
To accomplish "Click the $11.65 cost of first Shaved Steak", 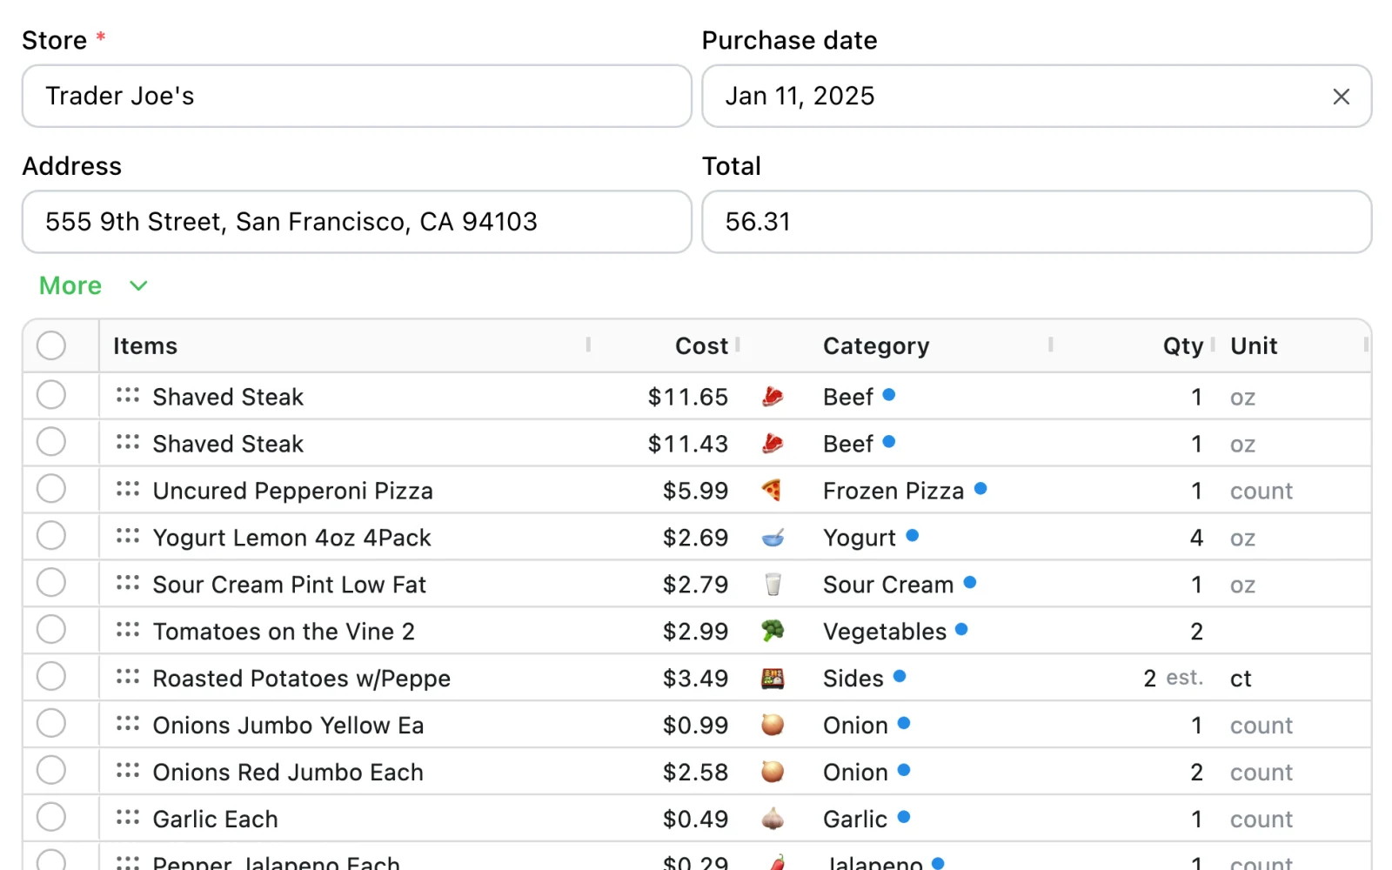I will point(687,397).
